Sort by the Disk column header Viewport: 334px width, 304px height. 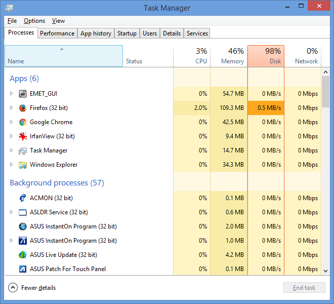(x=266, y=56)
